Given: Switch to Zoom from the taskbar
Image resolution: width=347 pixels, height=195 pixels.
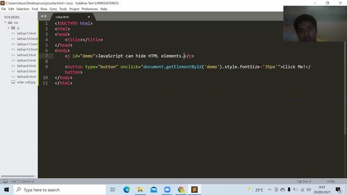Looking at the screenshot, I should 168,190.
